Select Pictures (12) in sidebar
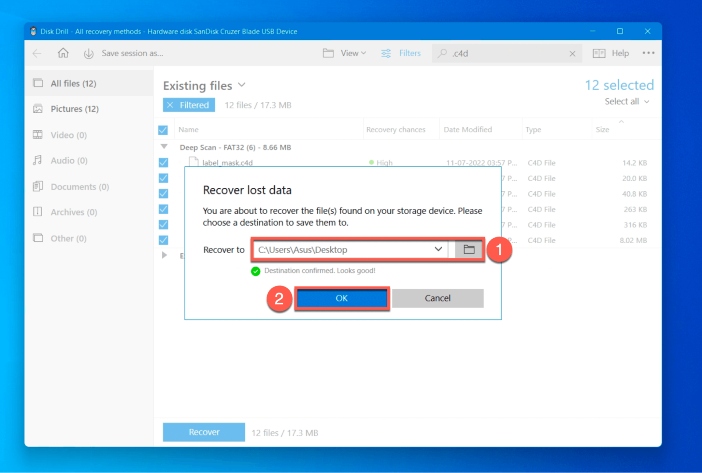Image resolution: width=702 pixels, height=473 pixels. 75,109
